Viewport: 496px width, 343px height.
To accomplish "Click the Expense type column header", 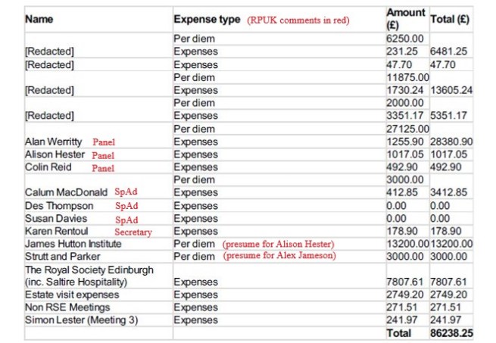I will (207, 20).
